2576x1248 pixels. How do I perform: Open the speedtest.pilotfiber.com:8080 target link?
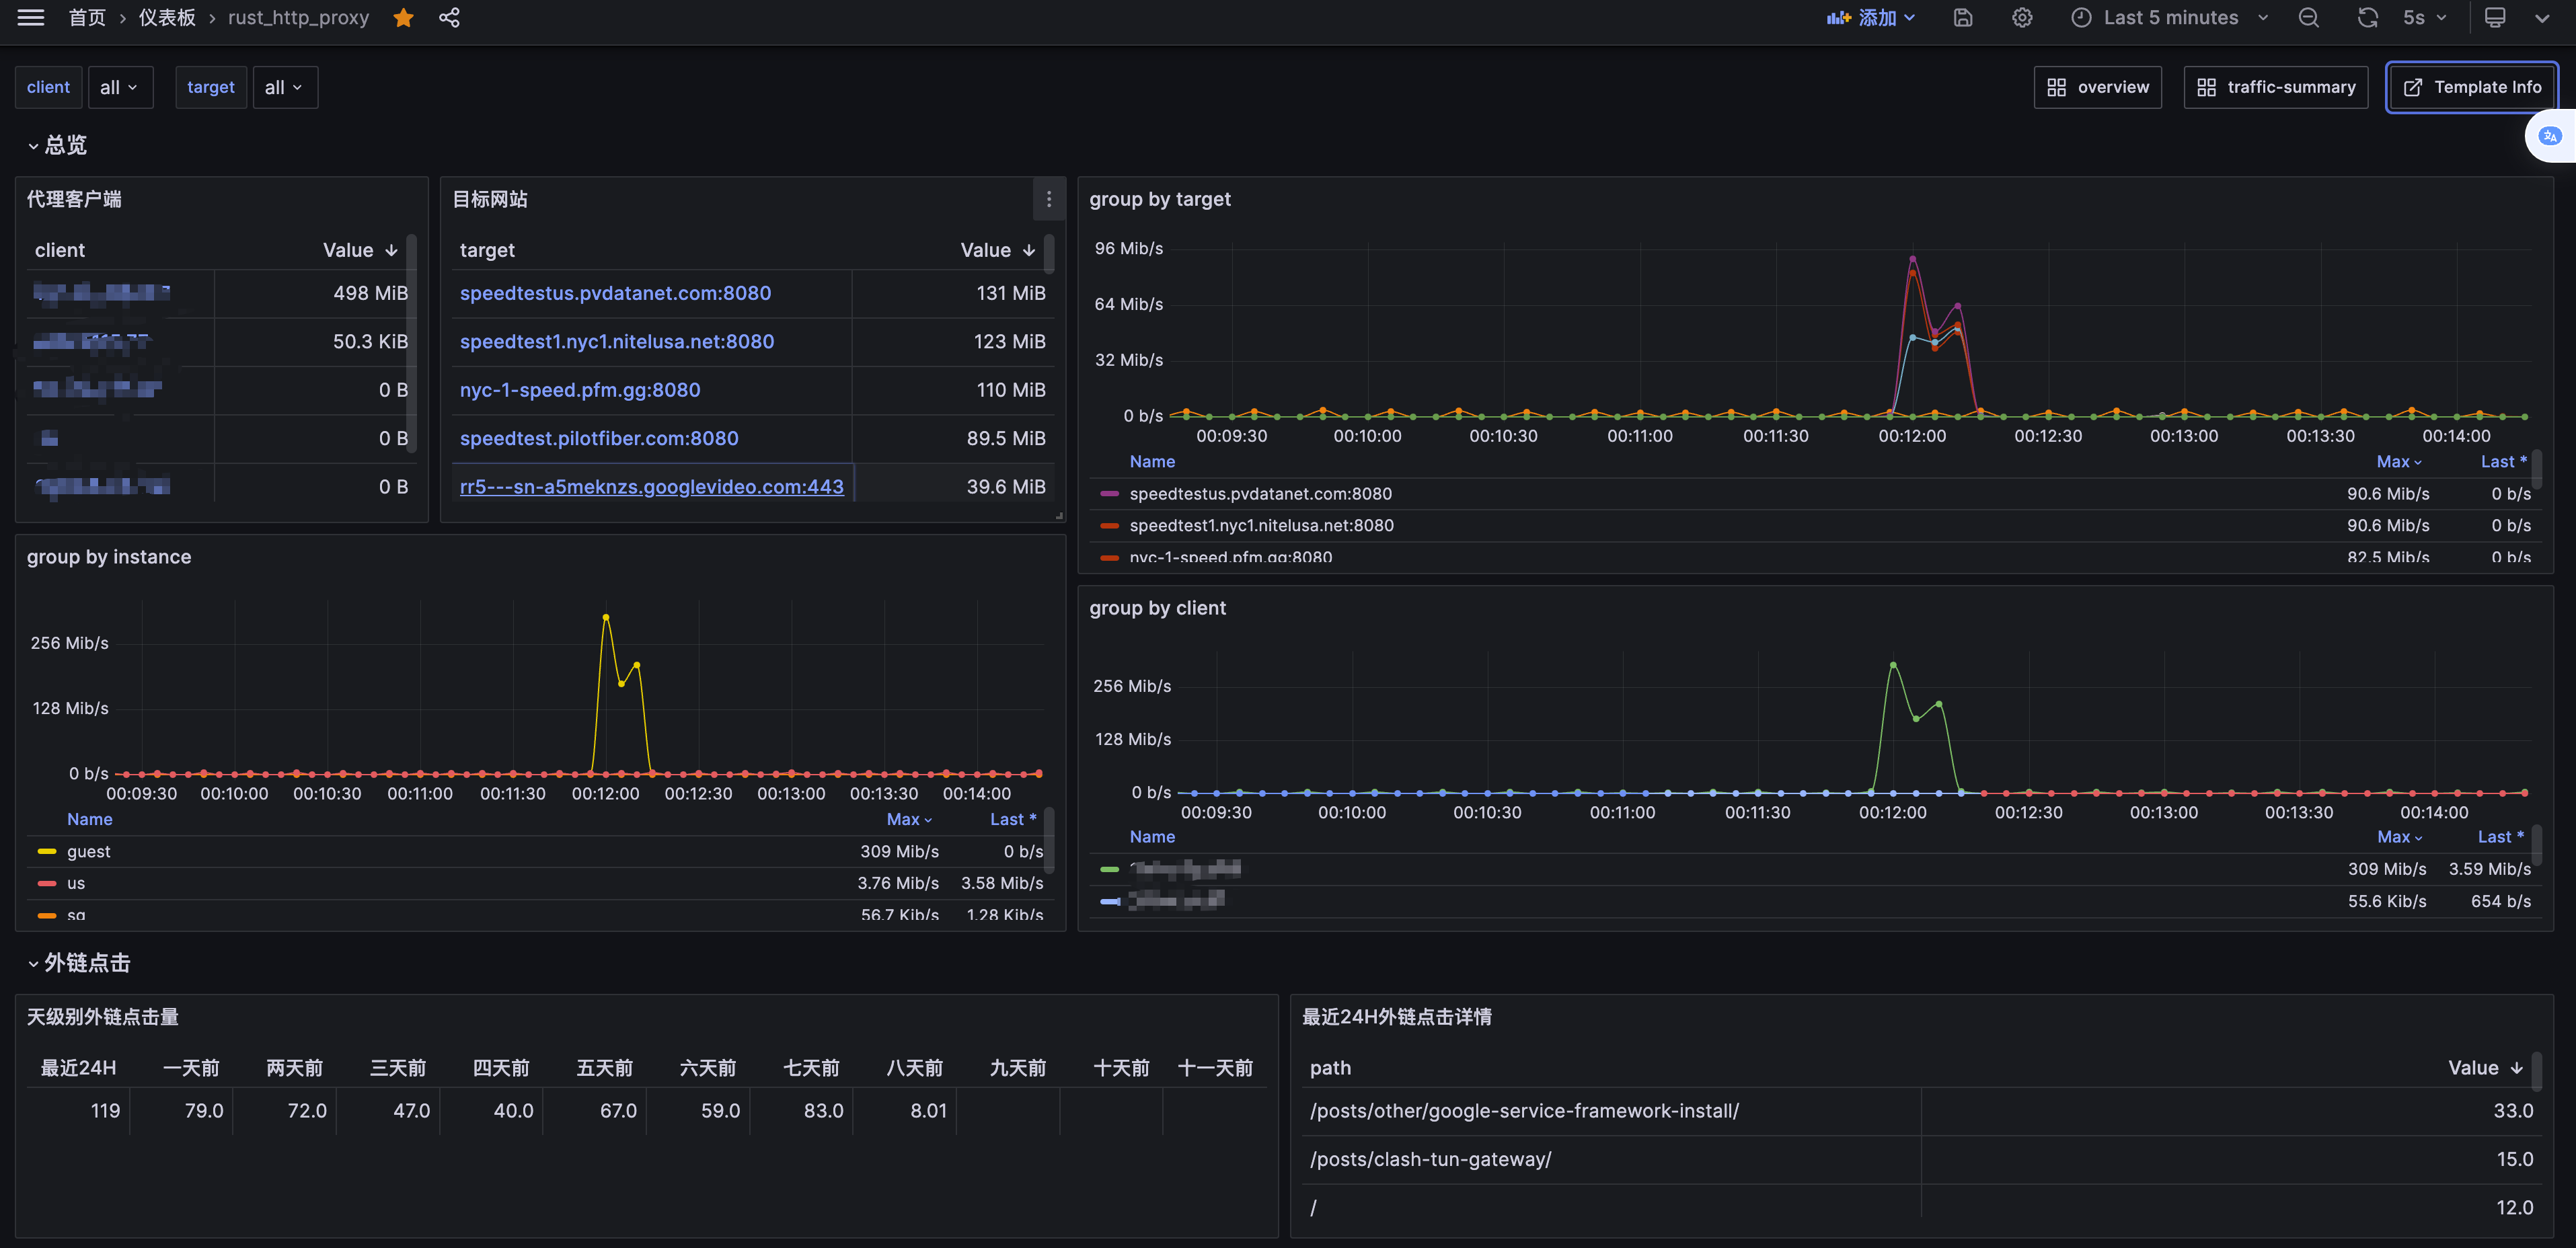[x=599, y=439]
